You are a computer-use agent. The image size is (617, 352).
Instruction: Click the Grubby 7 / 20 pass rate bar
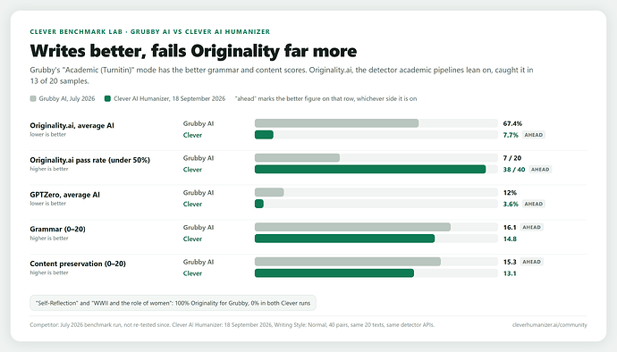[297, 158]
